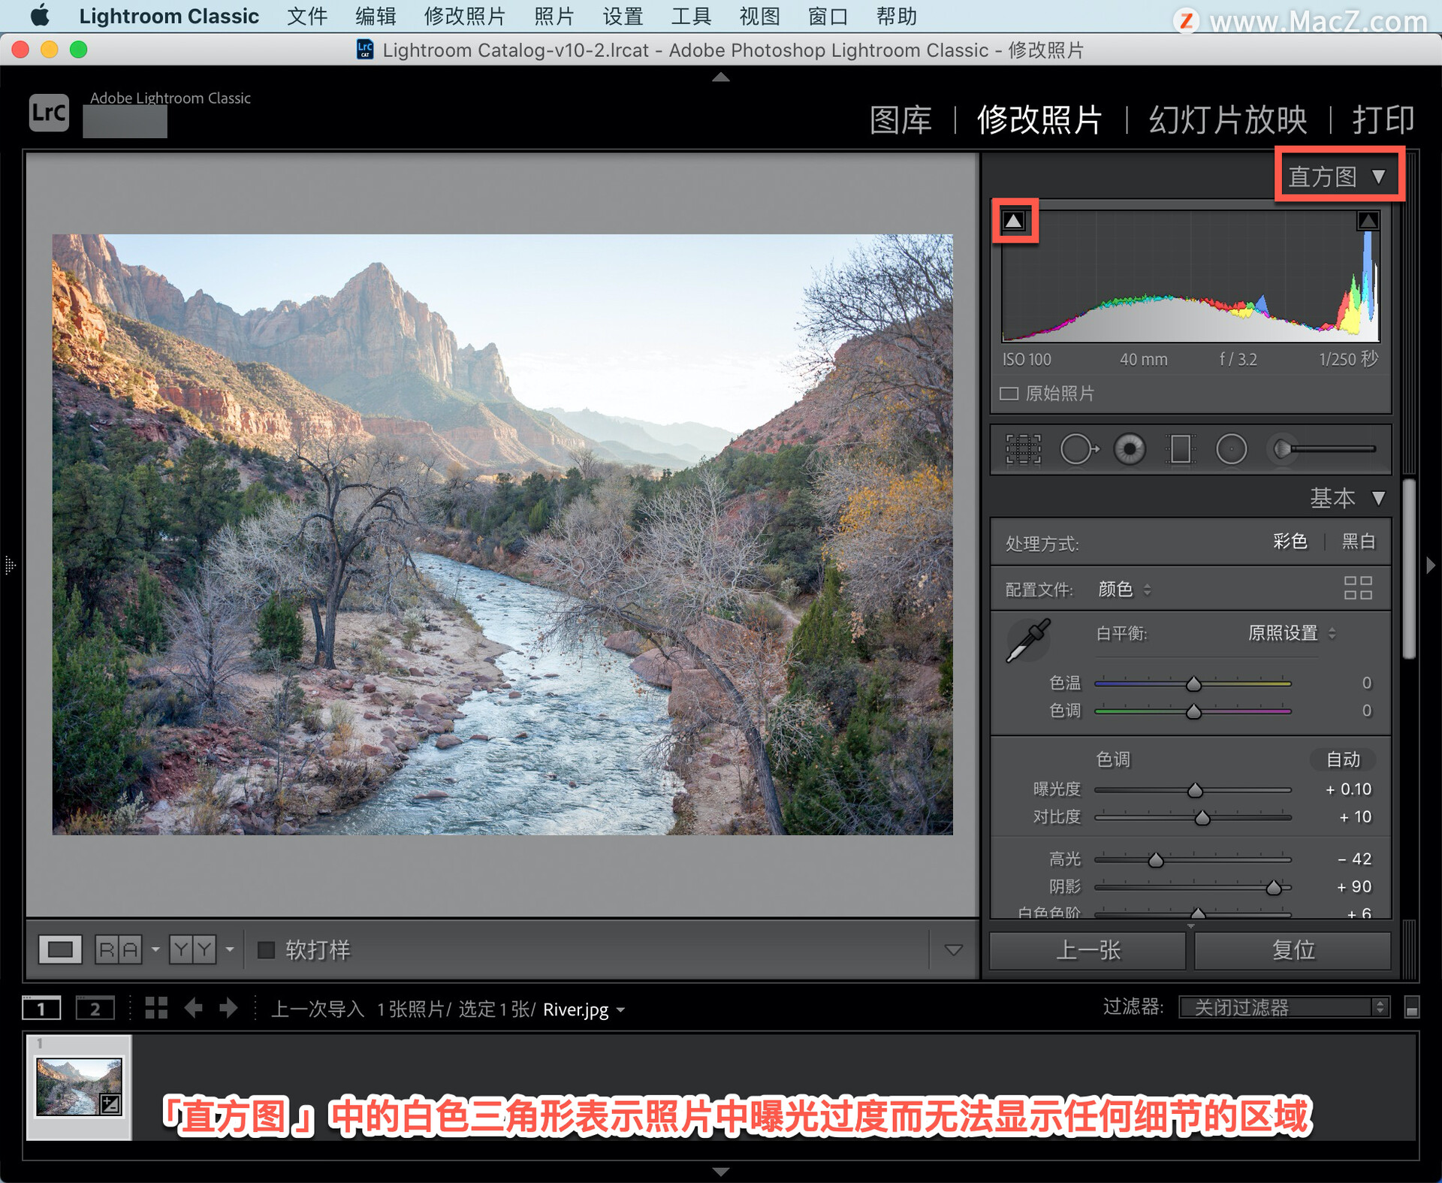This screenshot has width=1442, height=1183.
Task: Open the 编辑 menu
Action: point(376,16)
